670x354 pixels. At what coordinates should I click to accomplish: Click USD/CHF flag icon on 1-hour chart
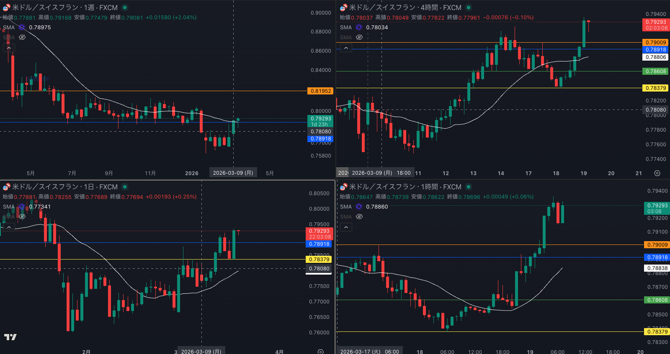click(343, 187)
